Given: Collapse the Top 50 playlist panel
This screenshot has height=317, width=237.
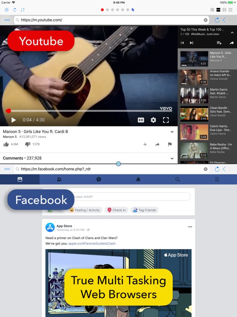Looking at the screenshot, I should (x=232, y=33).
